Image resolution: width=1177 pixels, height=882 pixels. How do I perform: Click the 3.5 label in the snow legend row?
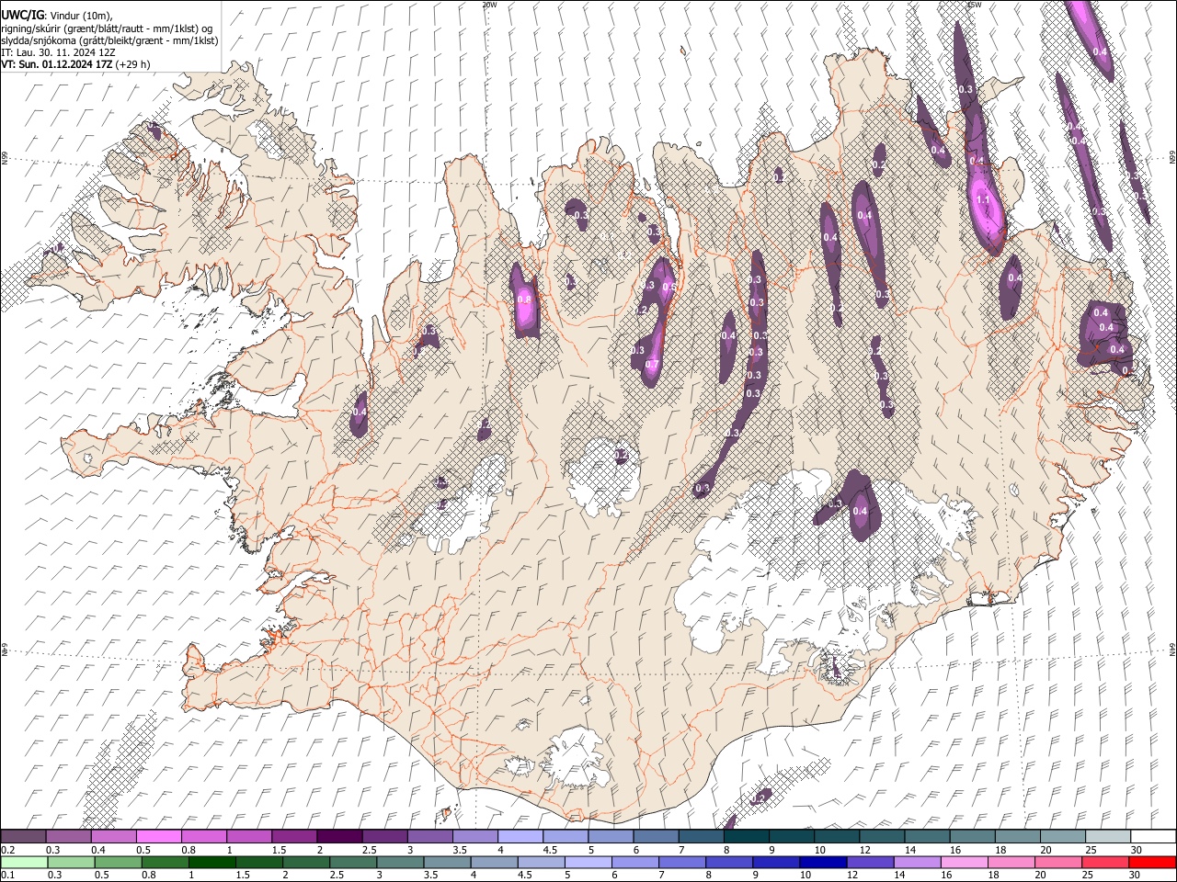coord(459,849)
